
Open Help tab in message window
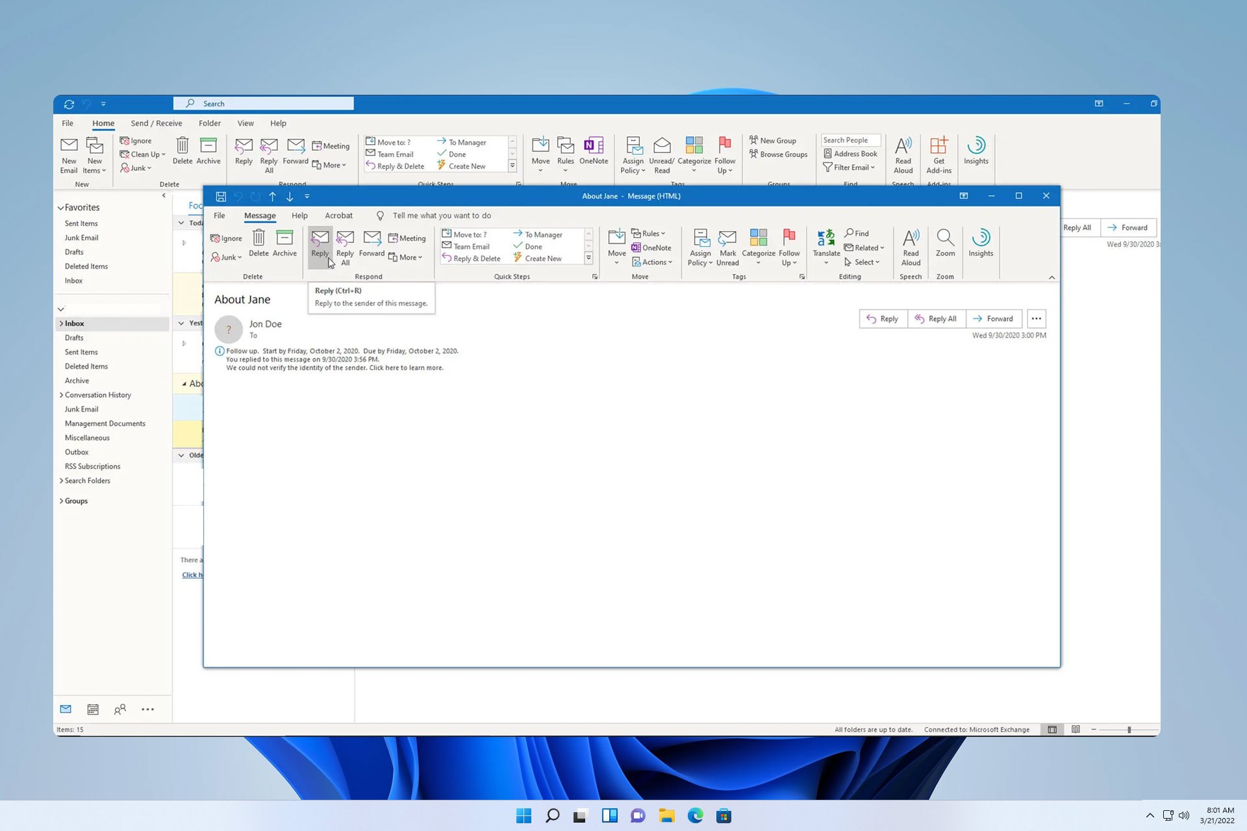(x=299, y=216)
